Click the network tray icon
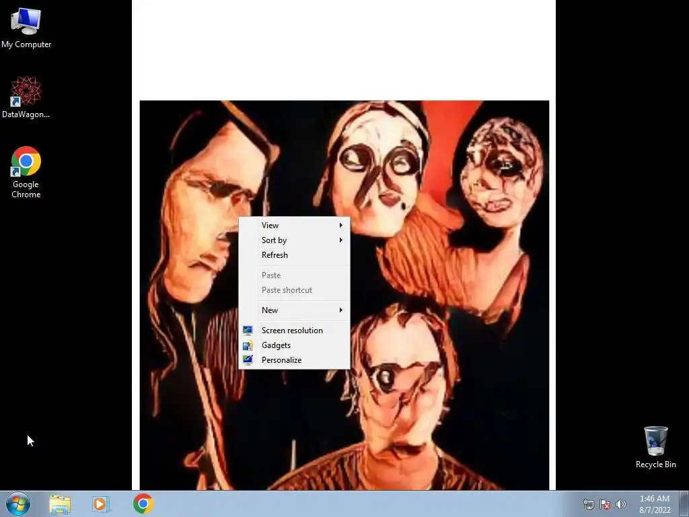The image size is (689, 517). pos(588,504)
